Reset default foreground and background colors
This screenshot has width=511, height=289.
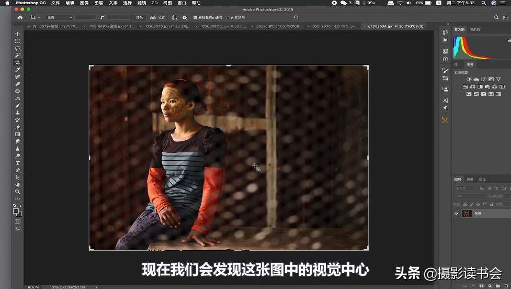[x=14, y=206]
